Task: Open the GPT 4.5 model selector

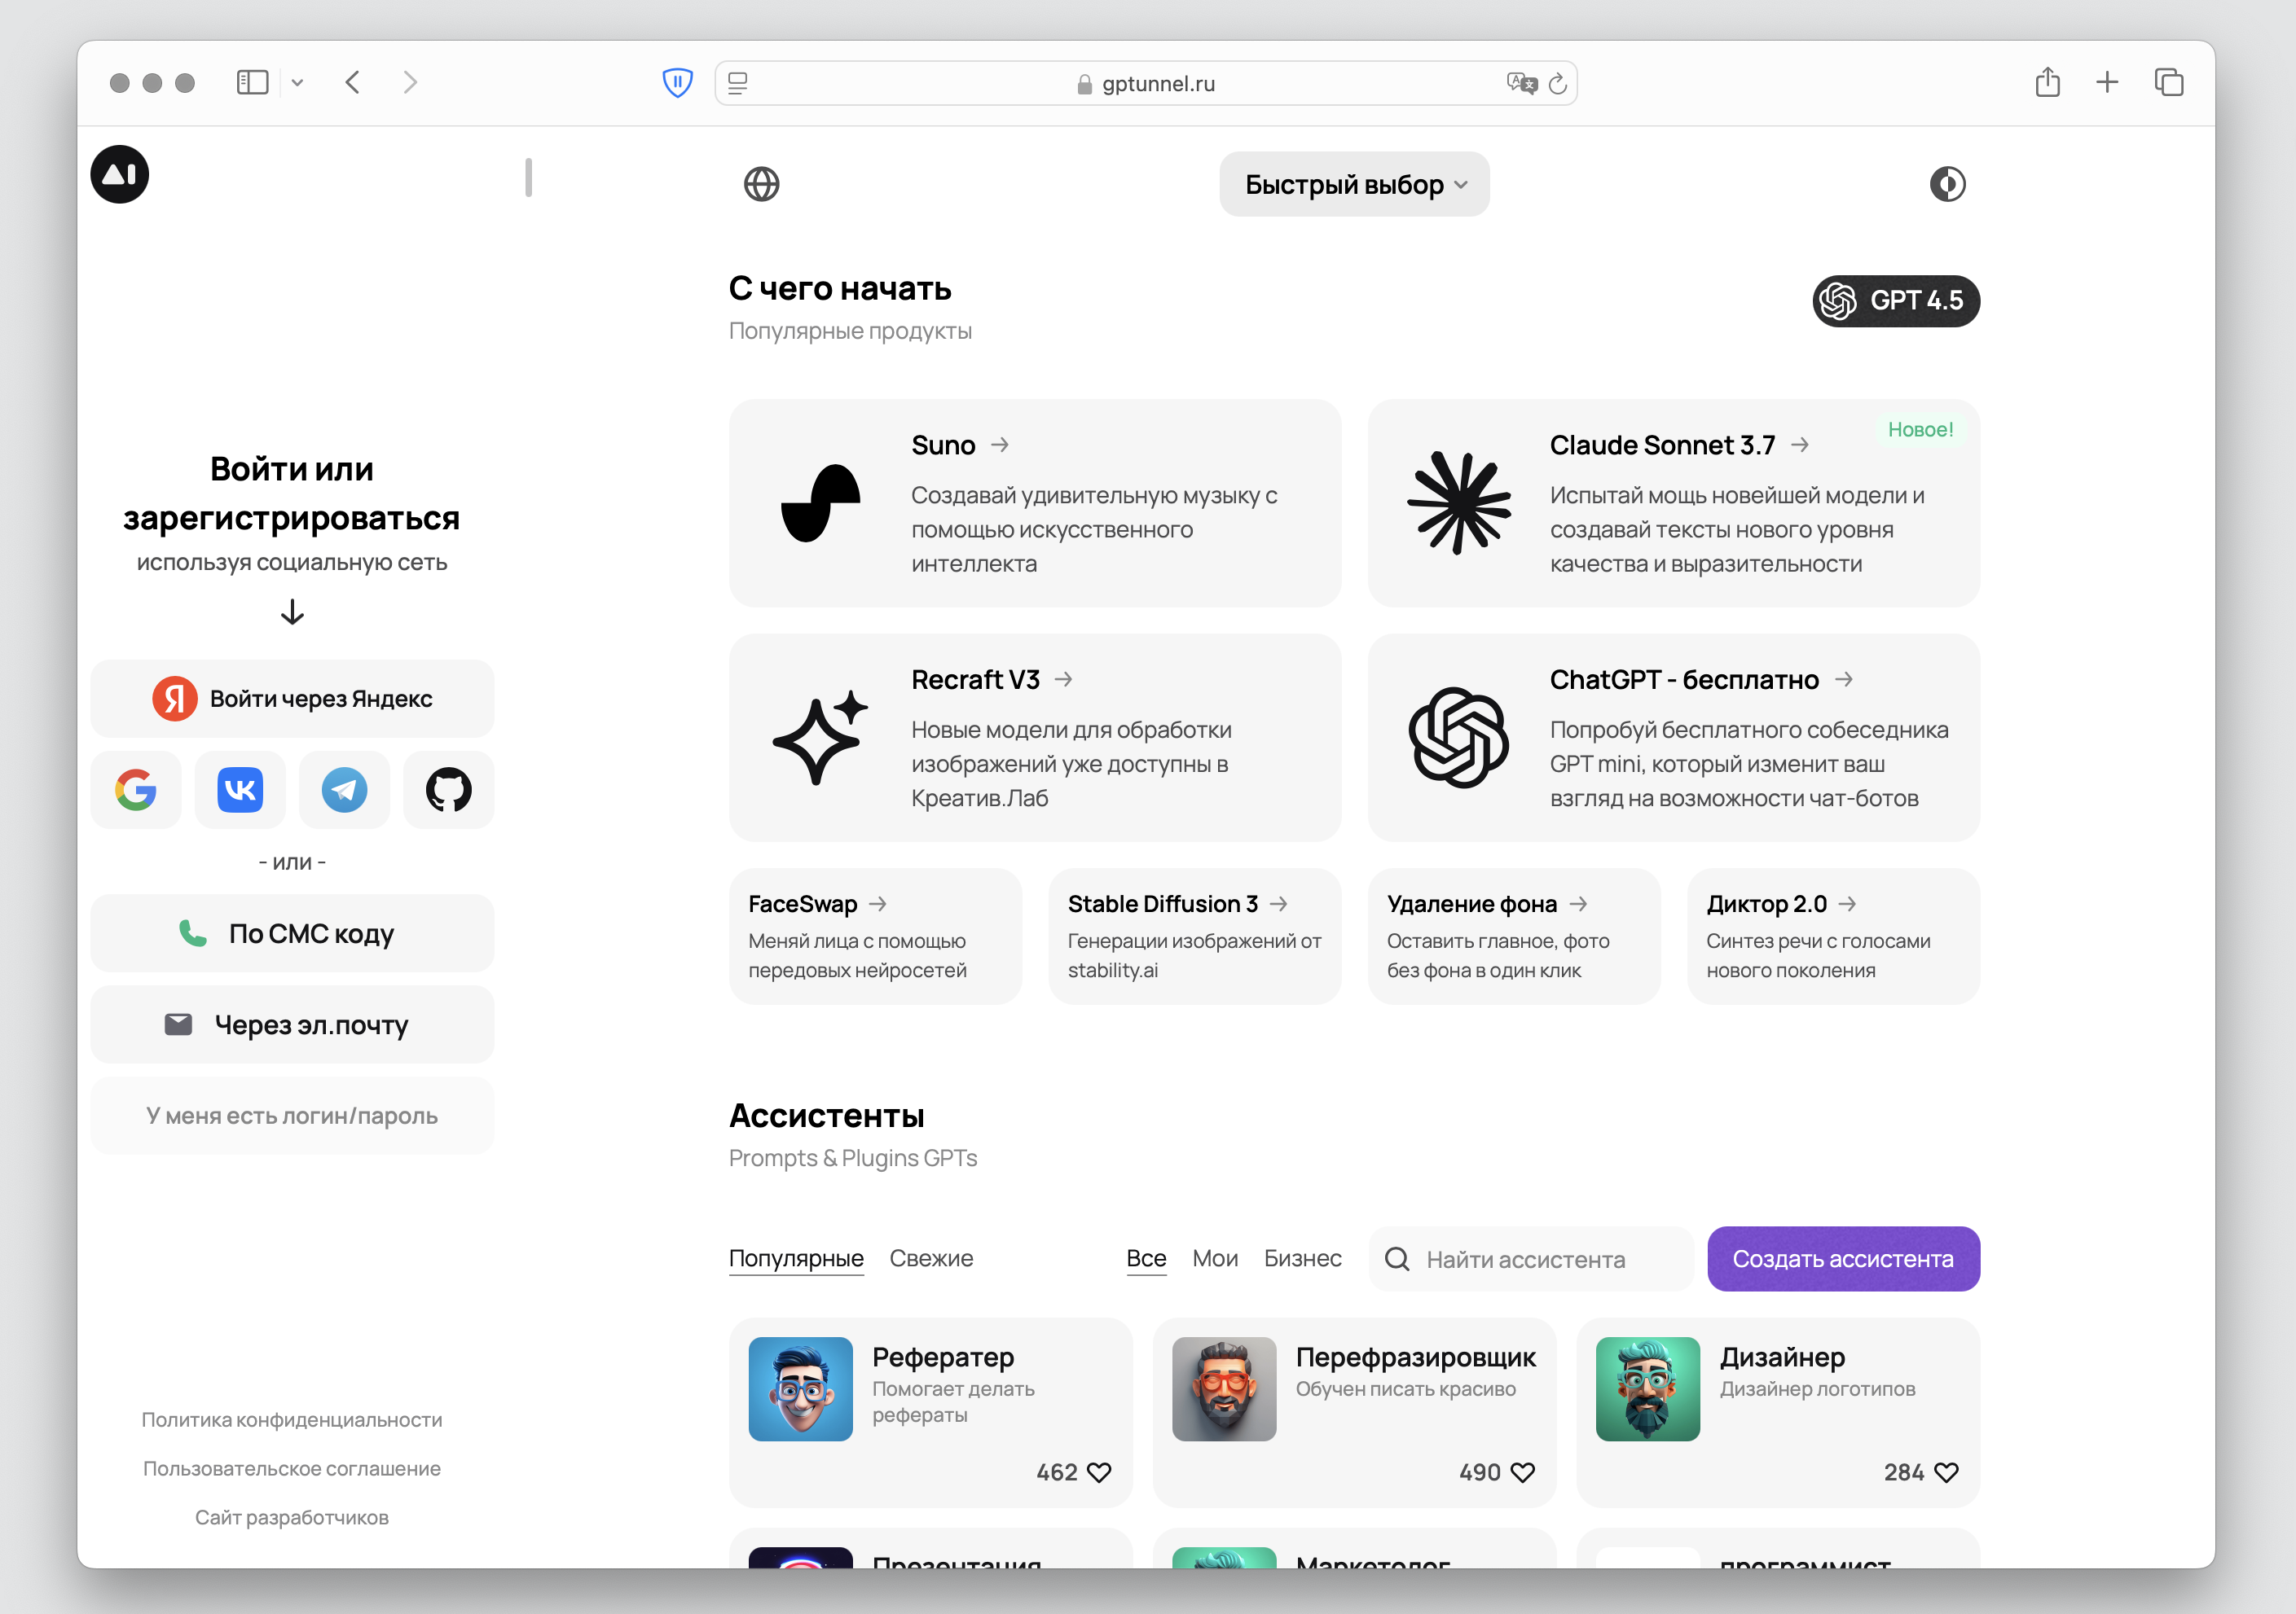Action: 1895,300
